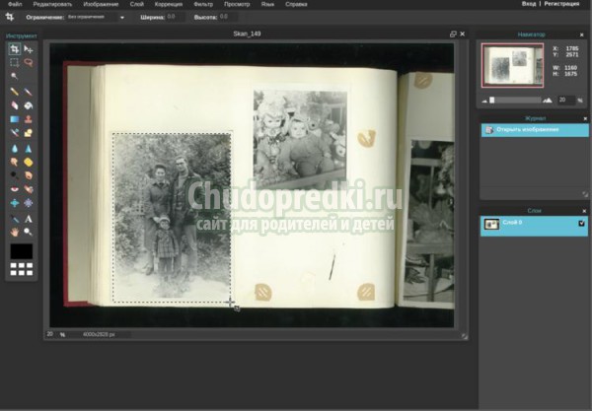This screenshot has height=411, width=592.
Task: Select the Blur droplet tool
Action: tap(15, 149)
